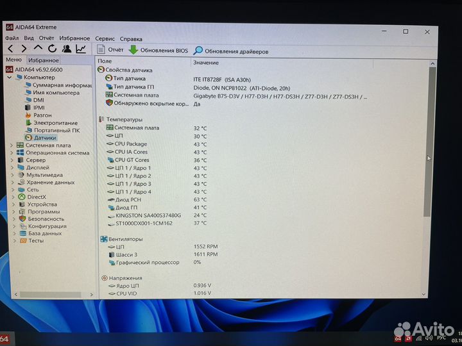The image size is (462, 346).
Task: Go up one level with Up arrow
Action: pos(38,49)
